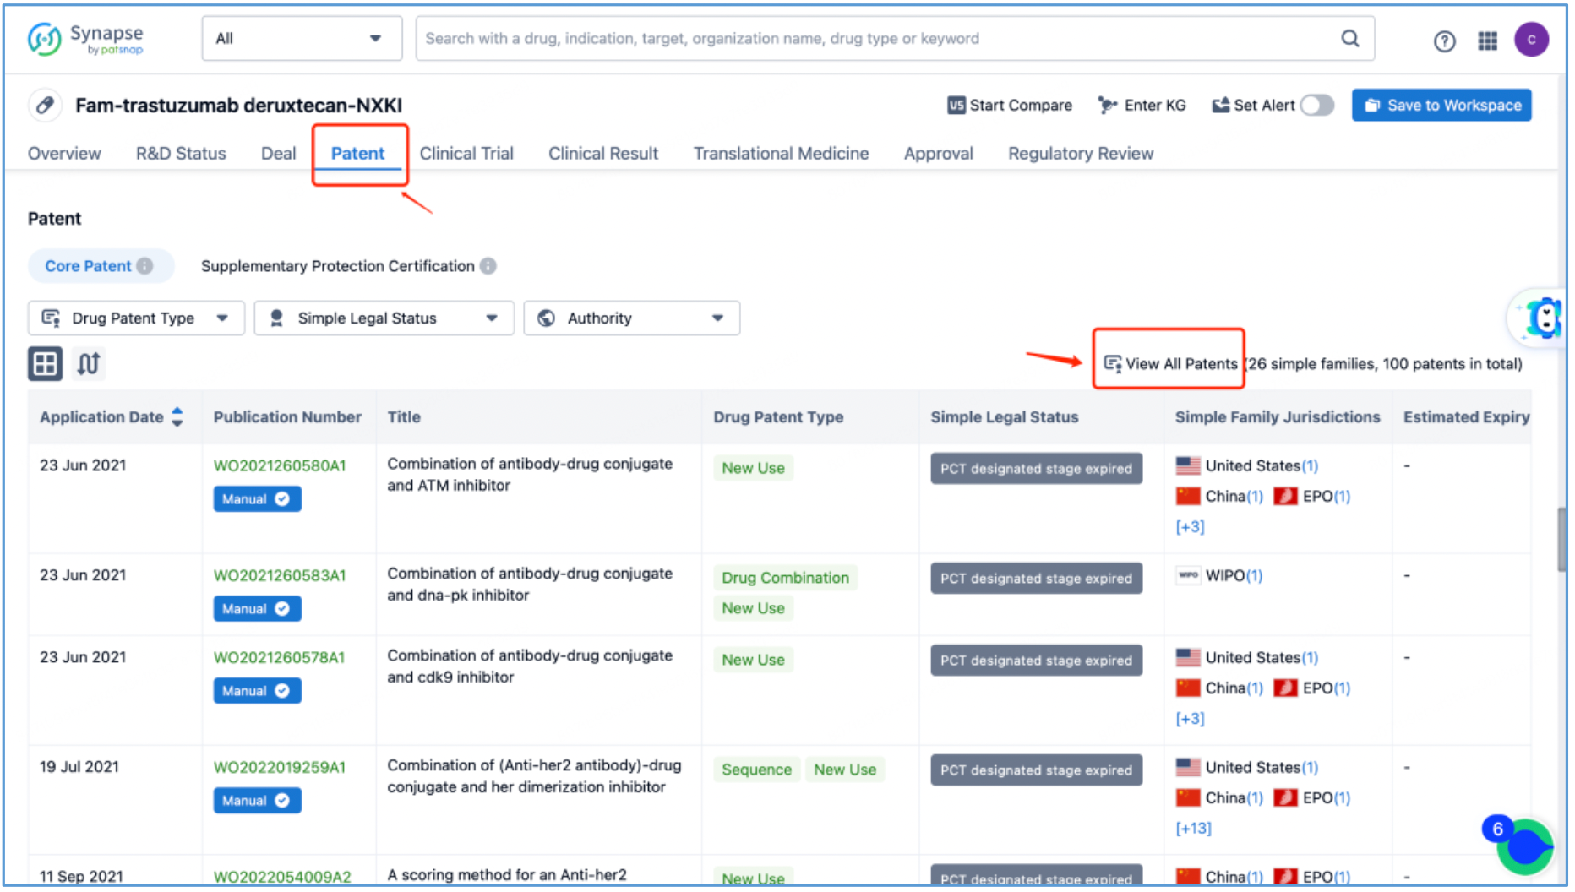Open the Clinical Trial tab
The image size is (1575, 892).
click(466, 154)
